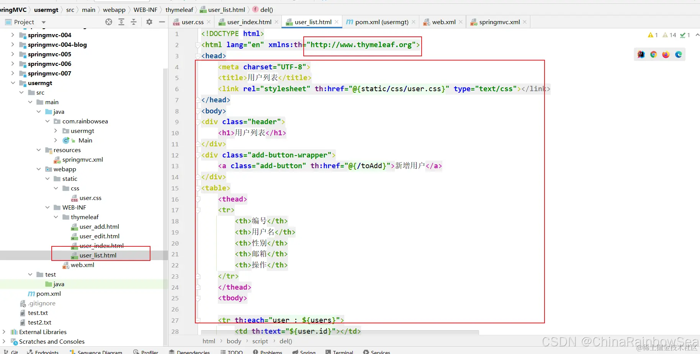Open the Problems tool window

click(x=268, y=352)
